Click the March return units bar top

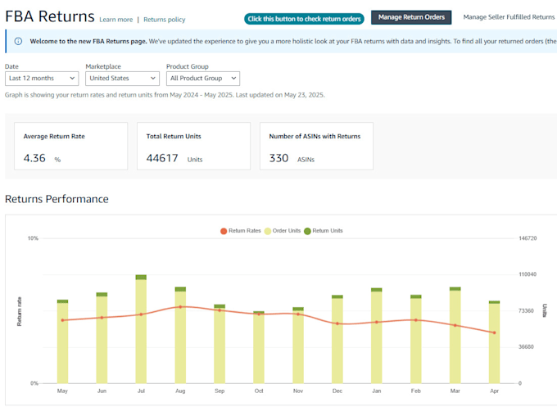[455, 289]
